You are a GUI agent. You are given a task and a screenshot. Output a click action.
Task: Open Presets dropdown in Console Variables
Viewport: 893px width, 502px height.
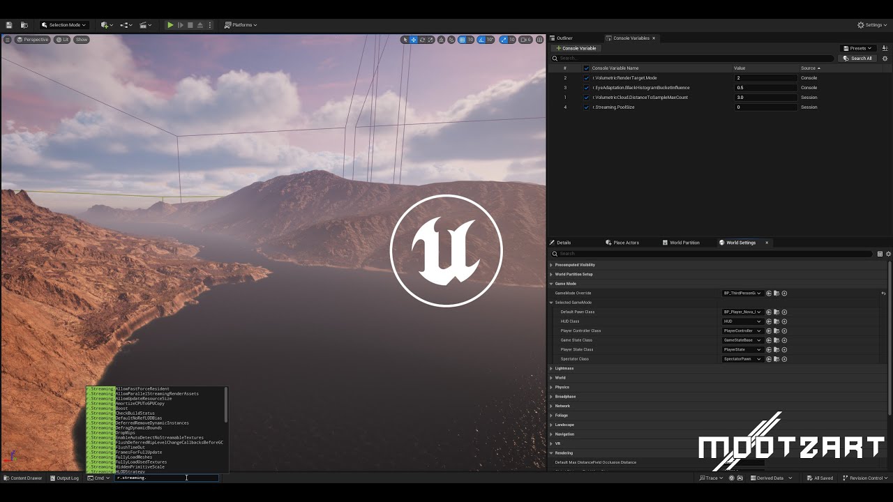pyautogui.click(x=859, y=48)
